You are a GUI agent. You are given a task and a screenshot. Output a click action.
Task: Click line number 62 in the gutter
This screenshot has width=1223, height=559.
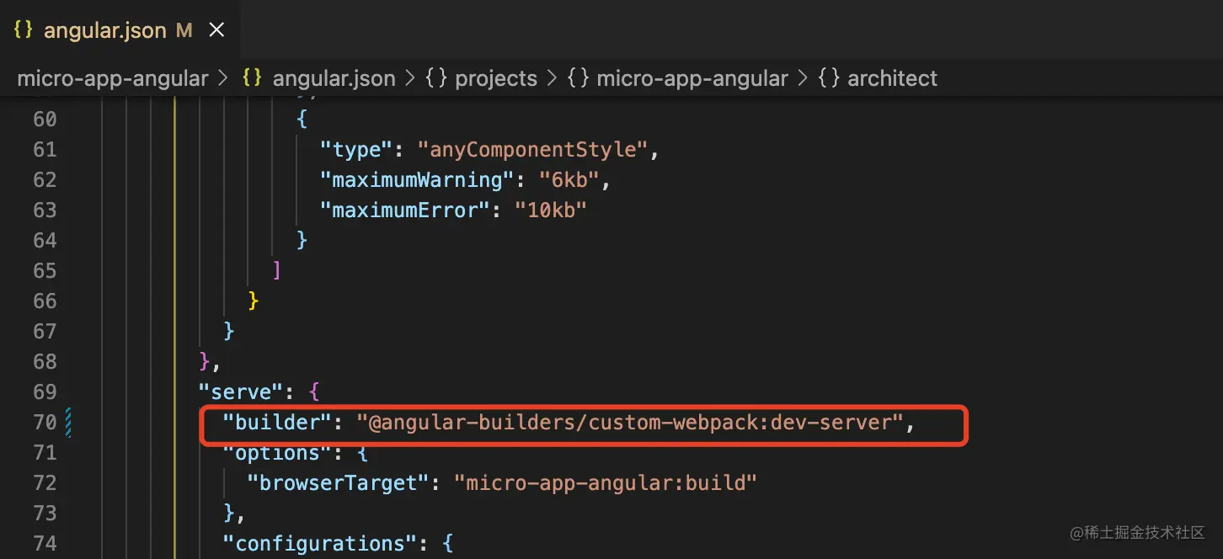coord(45,179)
